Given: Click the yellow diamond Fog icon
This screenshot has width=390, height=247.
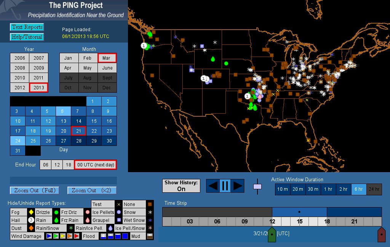Looking at the screenshot, I should click(31, 212).
